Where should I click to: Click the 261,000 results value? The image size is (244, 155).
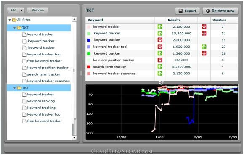pyautogui.click(x=181, y=60)
